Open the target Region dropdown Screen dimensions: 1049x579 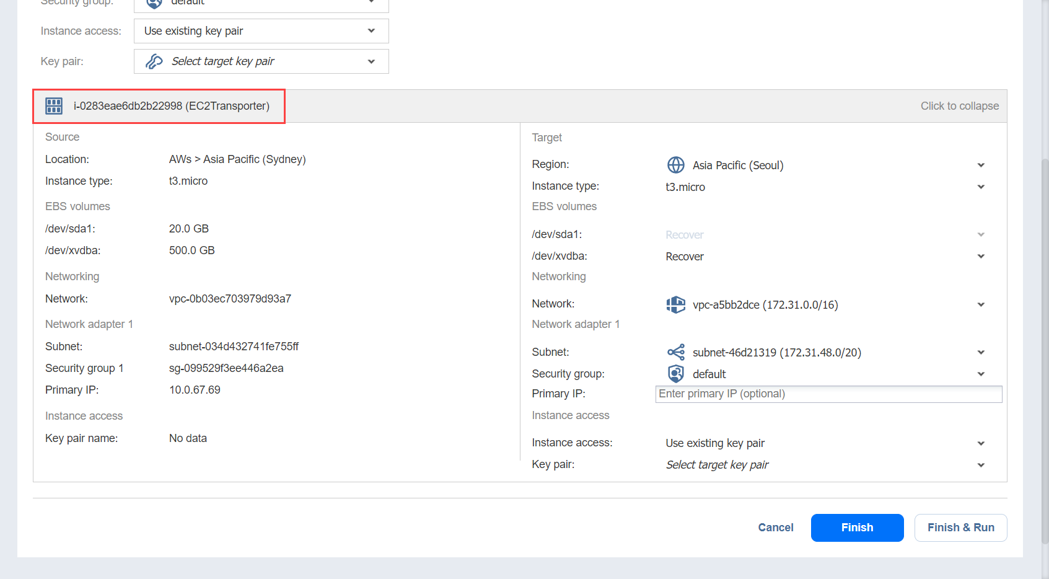click(x=980, y=165)
